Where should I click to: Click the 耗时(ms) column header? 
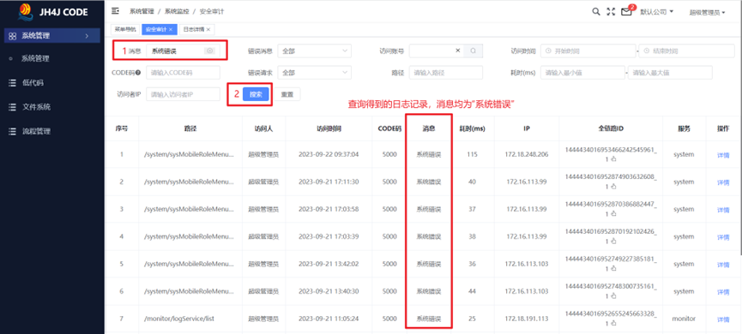[472, 128]
